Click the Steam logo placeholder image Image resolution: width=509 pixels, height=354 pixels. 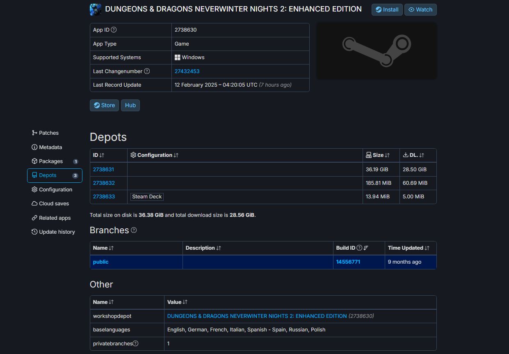click(x=377, y=51)
